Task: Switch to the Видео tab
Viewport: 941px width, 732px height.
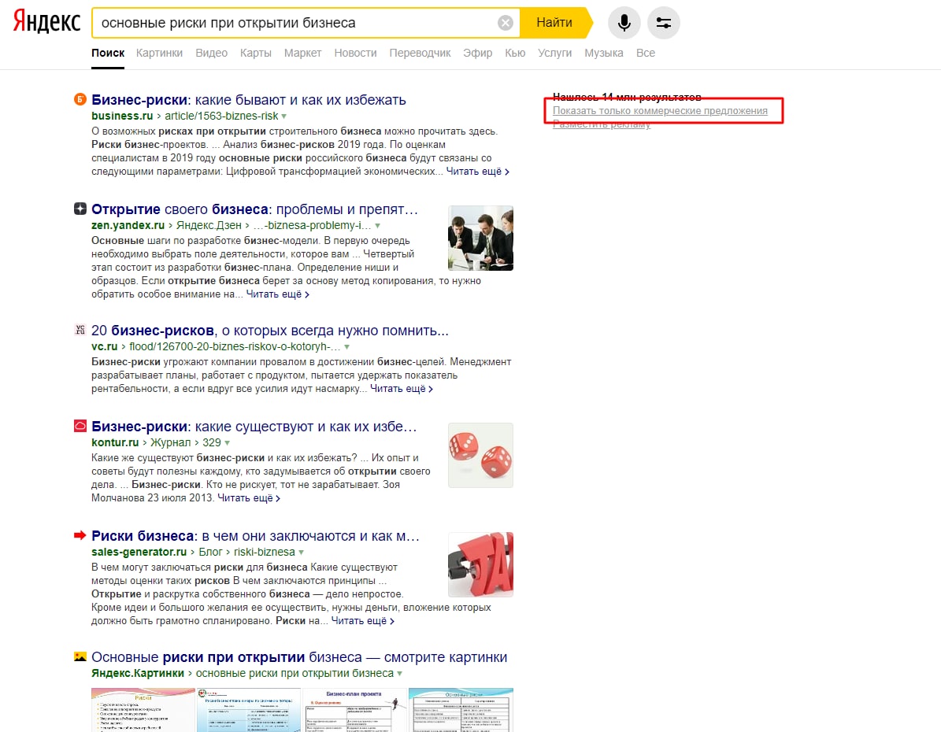Action: [x=211, y=53]
